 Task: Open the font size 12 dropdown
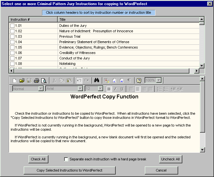point(101,88)
